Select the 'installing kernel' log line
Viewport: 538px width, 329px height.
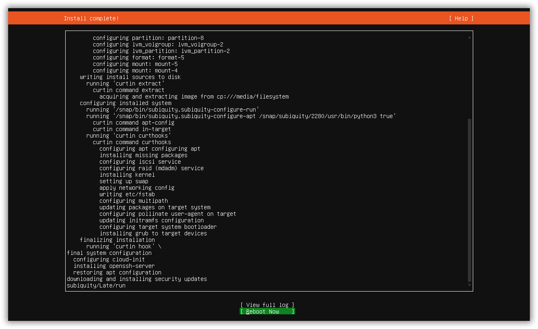(127, 175)
